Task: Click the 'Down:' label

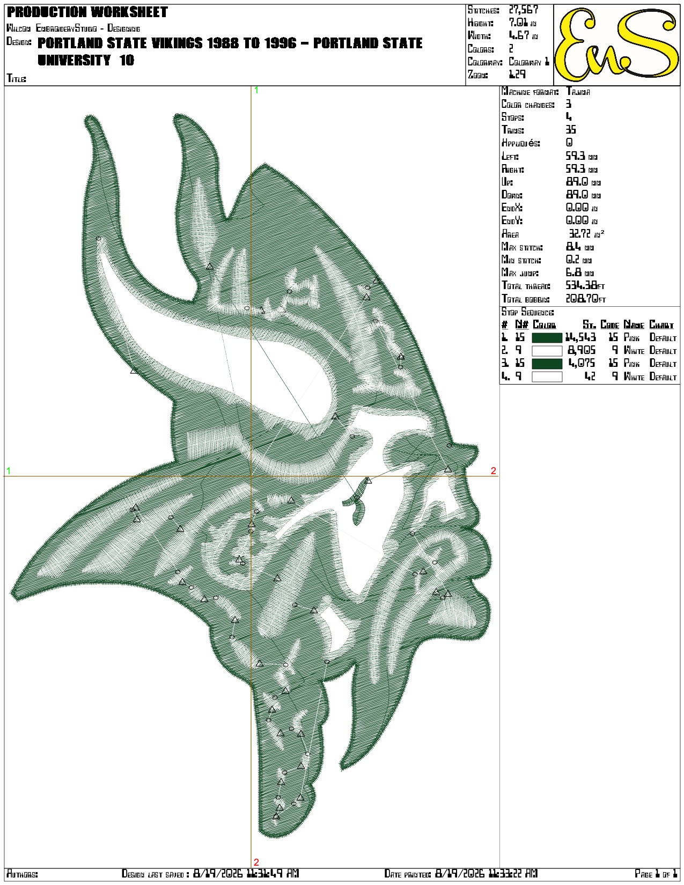Action: click(x=512, y=195)
